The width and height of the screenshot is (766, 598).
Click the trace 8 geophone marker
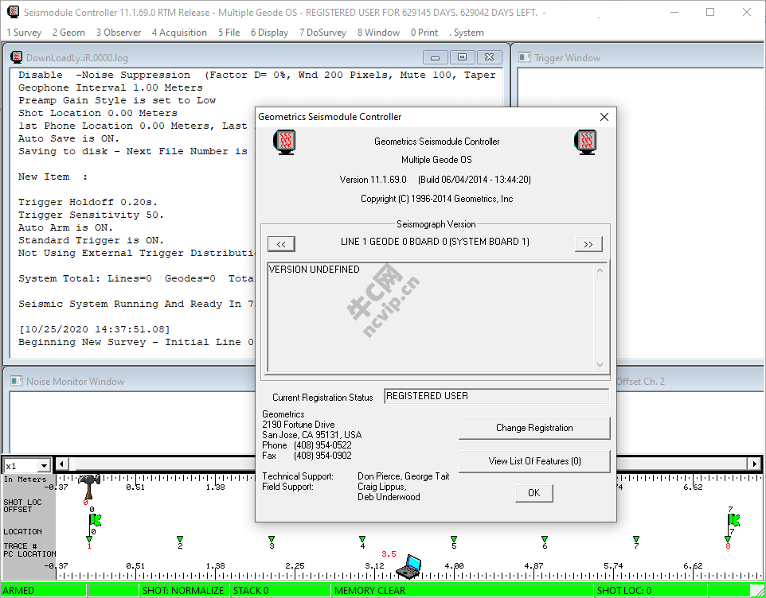728,539
